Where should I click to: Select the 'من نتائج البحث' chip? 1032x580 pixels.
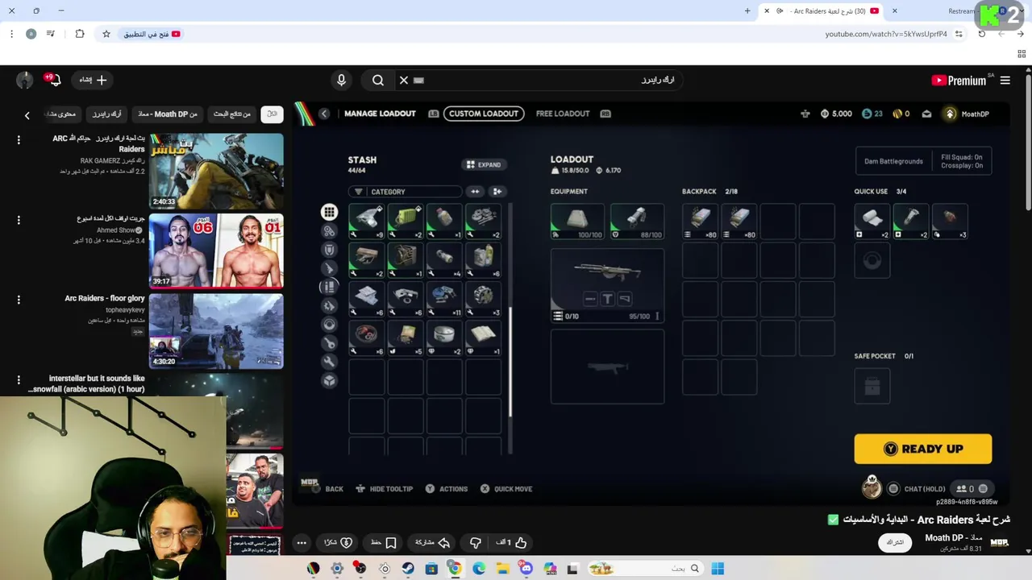[x=232, y=114]
